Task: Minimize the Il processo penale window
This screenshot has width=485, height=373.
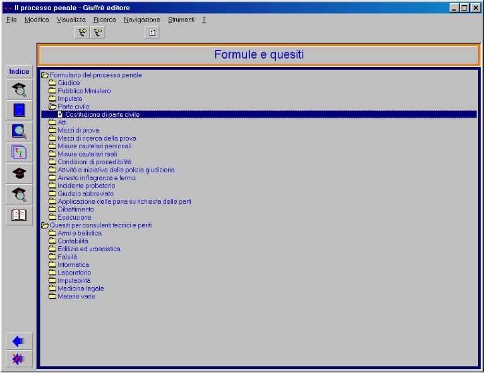Action: 454,8
